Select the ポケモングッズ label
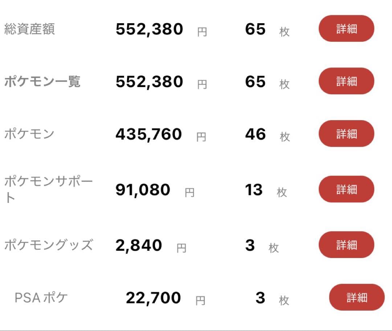This screenshot has height=331, width=392. tap(49, 245)
